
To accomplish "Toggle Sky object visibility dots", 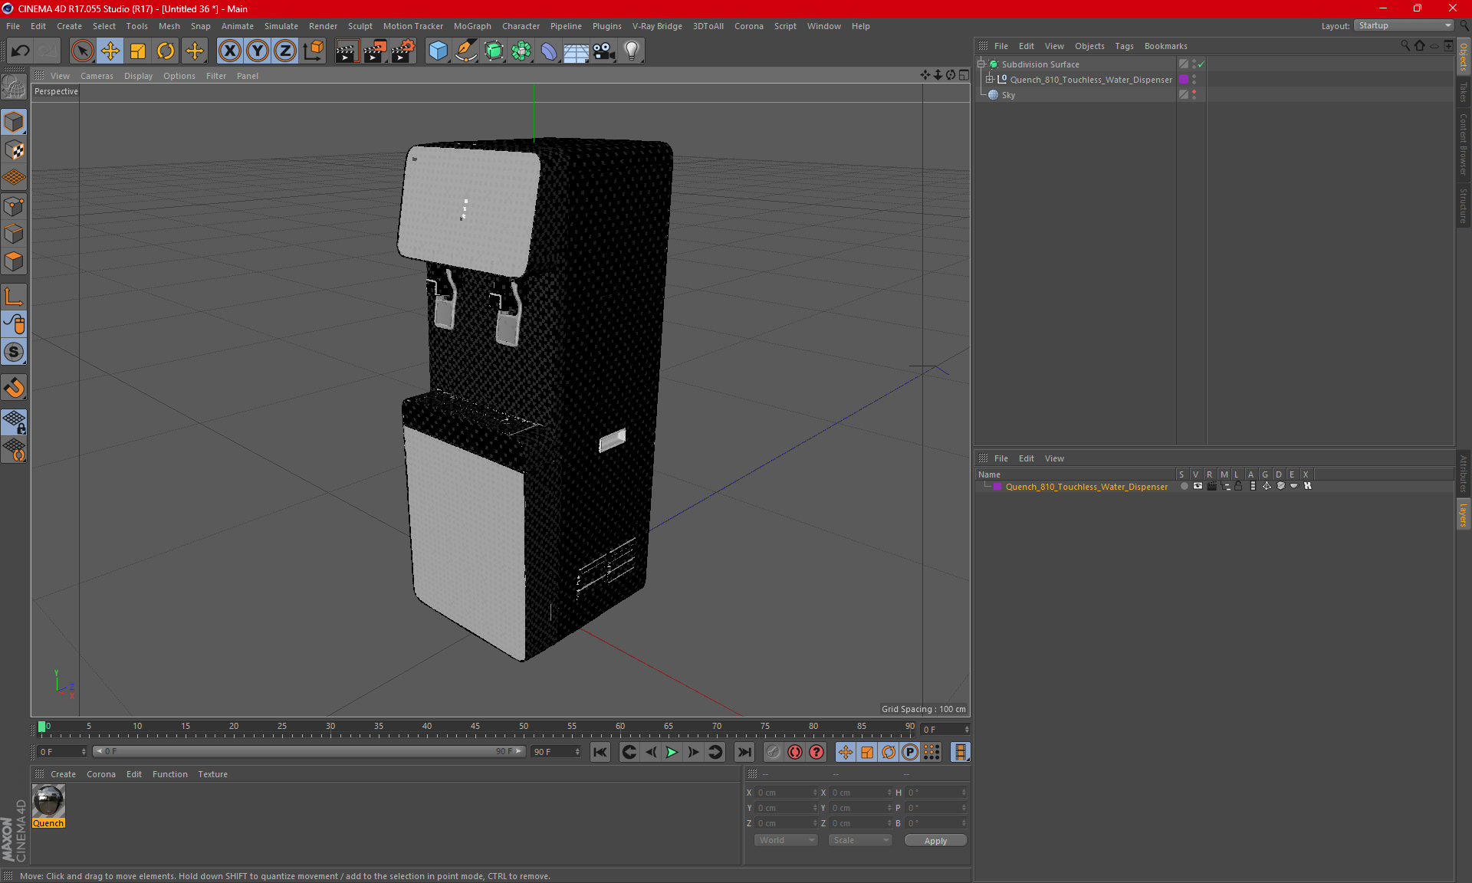I will click(x=1194, y=95).
